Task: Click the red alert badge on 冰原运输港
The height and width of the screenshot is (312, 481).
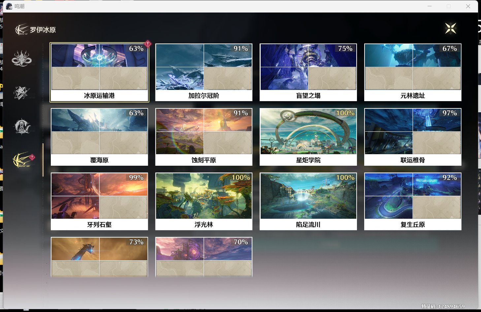Action: [148, 43]
